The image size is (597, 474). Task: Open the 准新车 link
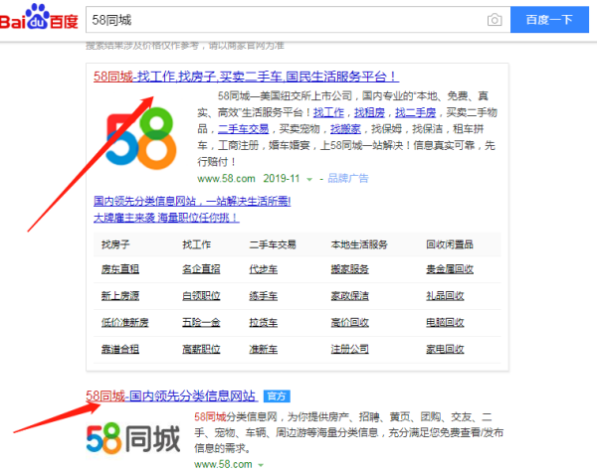[263, 350]
